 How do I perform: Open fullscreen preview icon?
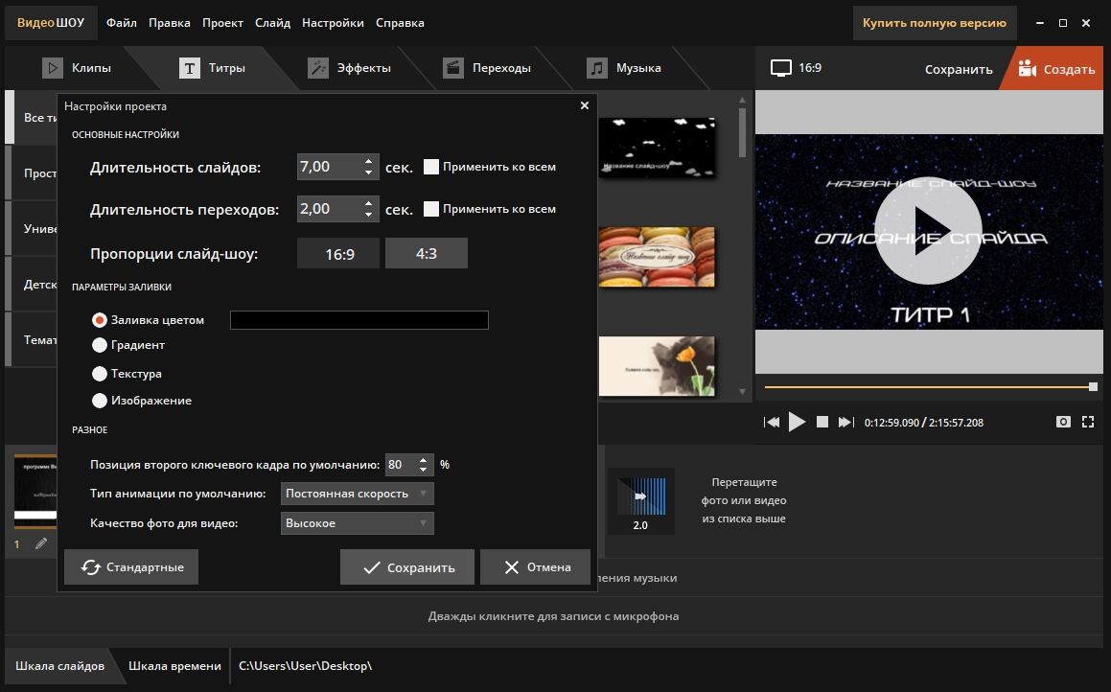[1088, 422]
